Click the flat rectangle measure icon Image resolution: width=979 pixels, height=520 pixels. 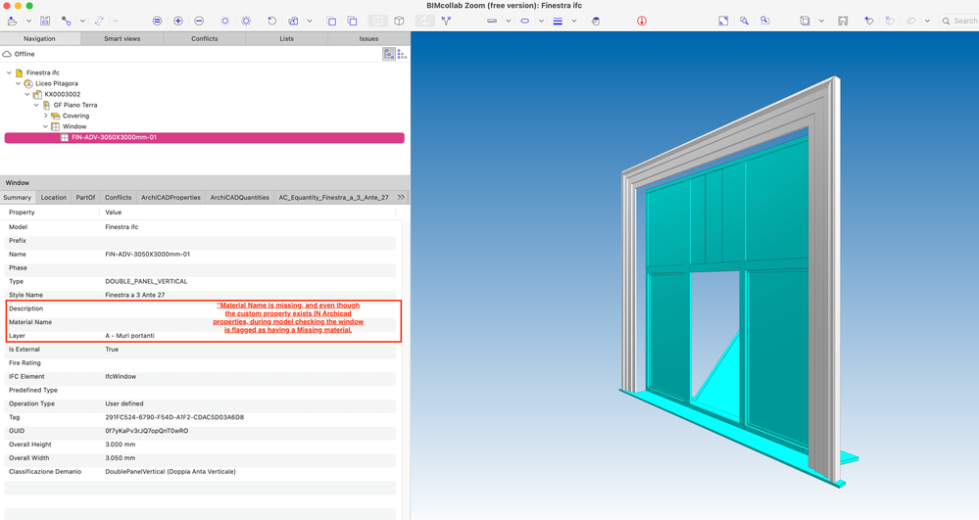492,21
